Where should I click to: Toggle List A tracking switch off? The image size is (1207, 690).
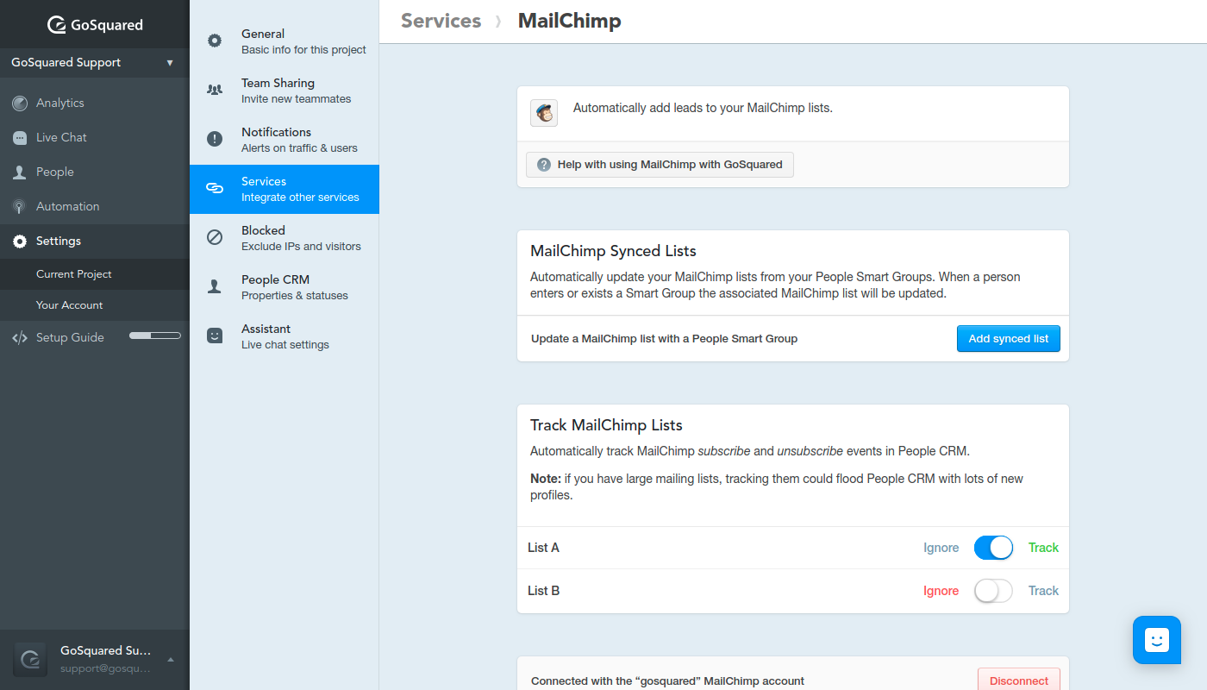[993, 548]
